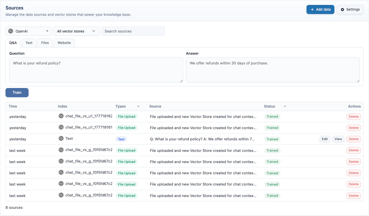Click the Train button
The width and height of the screenshot is (369, 216).
click(x=17, y=92)
